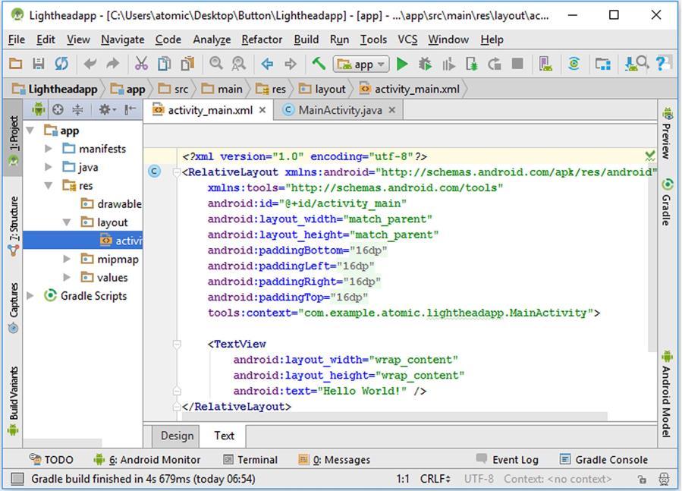
Task: Attach debugger to Android process icon
Action: click(x=472, y=65)
